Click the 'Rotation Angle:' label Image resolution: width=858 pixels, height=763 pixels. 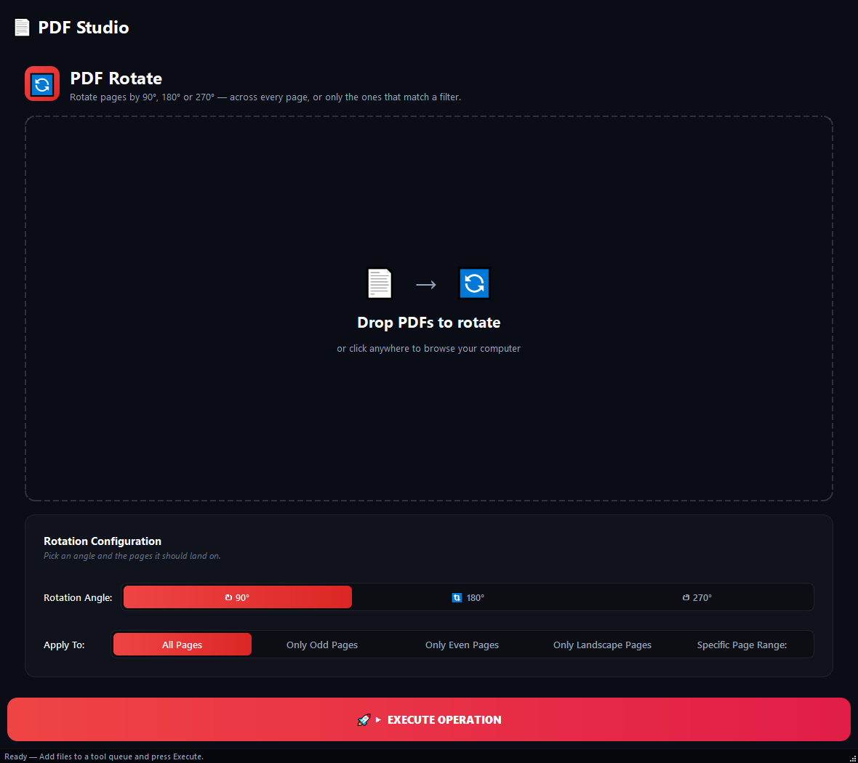(78, 597)
